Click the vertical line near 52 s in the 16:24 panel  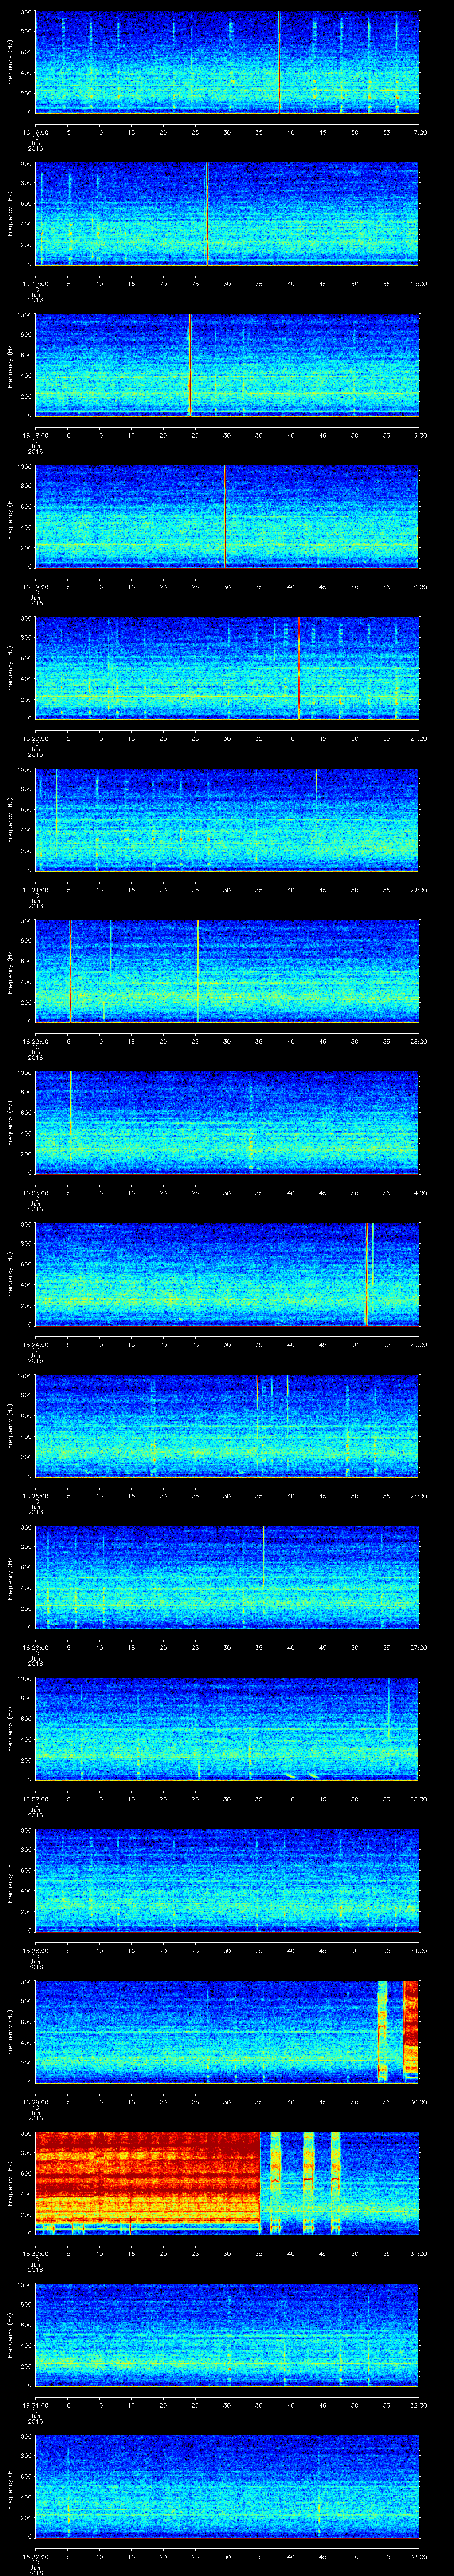click(367, 1274)
